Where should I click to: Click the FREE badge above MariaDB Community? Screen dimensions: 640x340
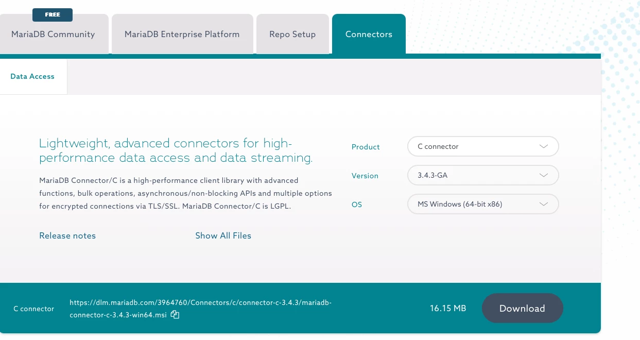pyautogui.click(x=53, y=15)
